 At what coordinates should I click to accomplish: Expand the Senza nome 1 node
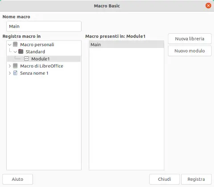click(x=10, y=73)
